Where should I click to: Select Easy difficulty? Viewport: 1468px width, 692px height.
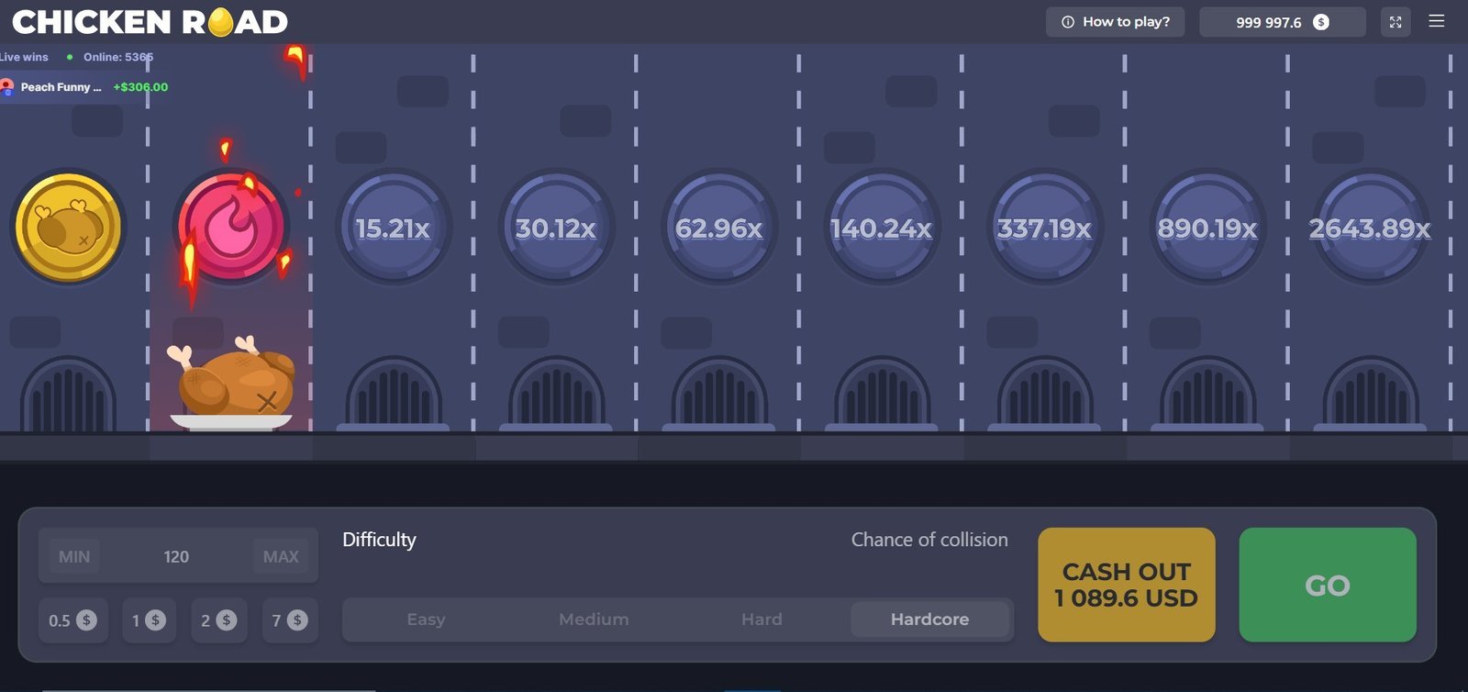[x=426, y=619]
